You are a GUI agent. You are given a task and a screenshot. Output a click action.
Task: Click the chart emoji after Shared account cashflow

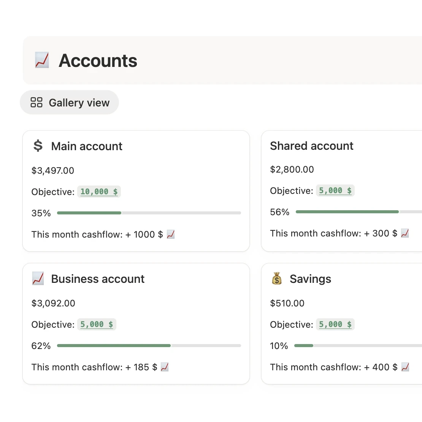click(405, 233)
